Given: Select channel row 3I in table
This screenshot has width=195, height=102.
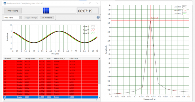Looking at the screenshot, I should coord(51,85).
